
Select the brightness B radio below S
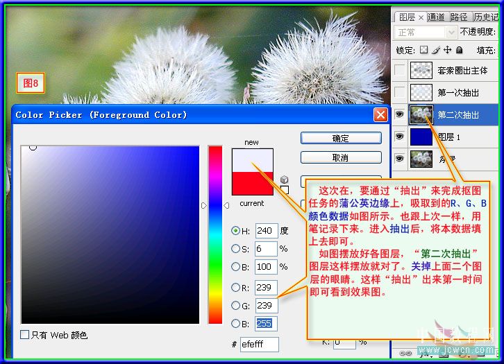coord(235,266)
